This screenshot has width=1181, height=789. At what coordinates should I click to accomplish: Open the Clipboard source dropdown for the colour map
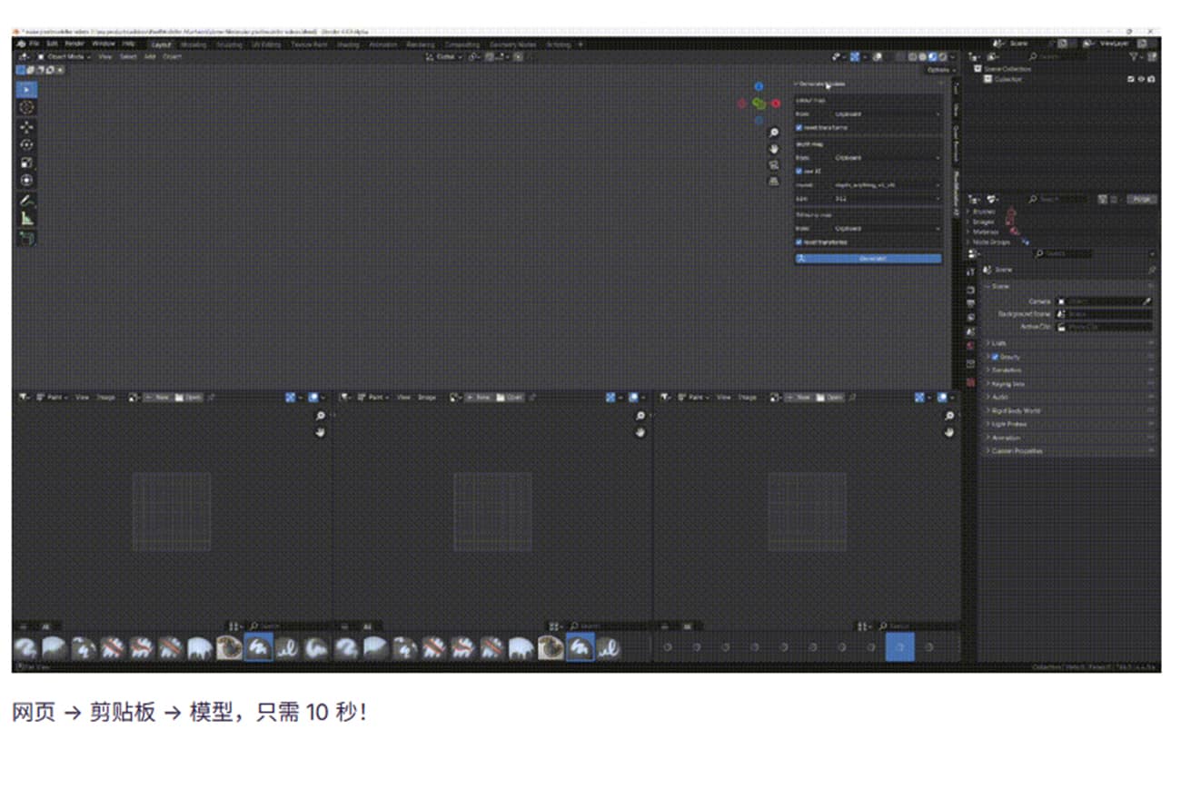point(868,113)
